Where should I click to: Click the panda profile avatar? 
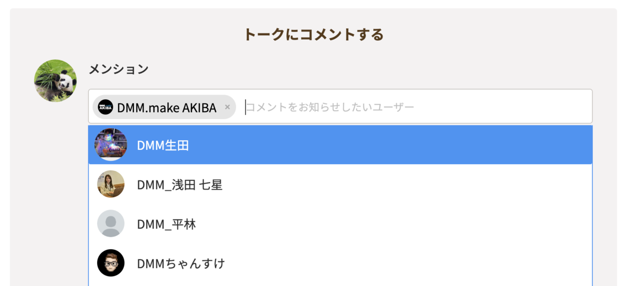55,81
